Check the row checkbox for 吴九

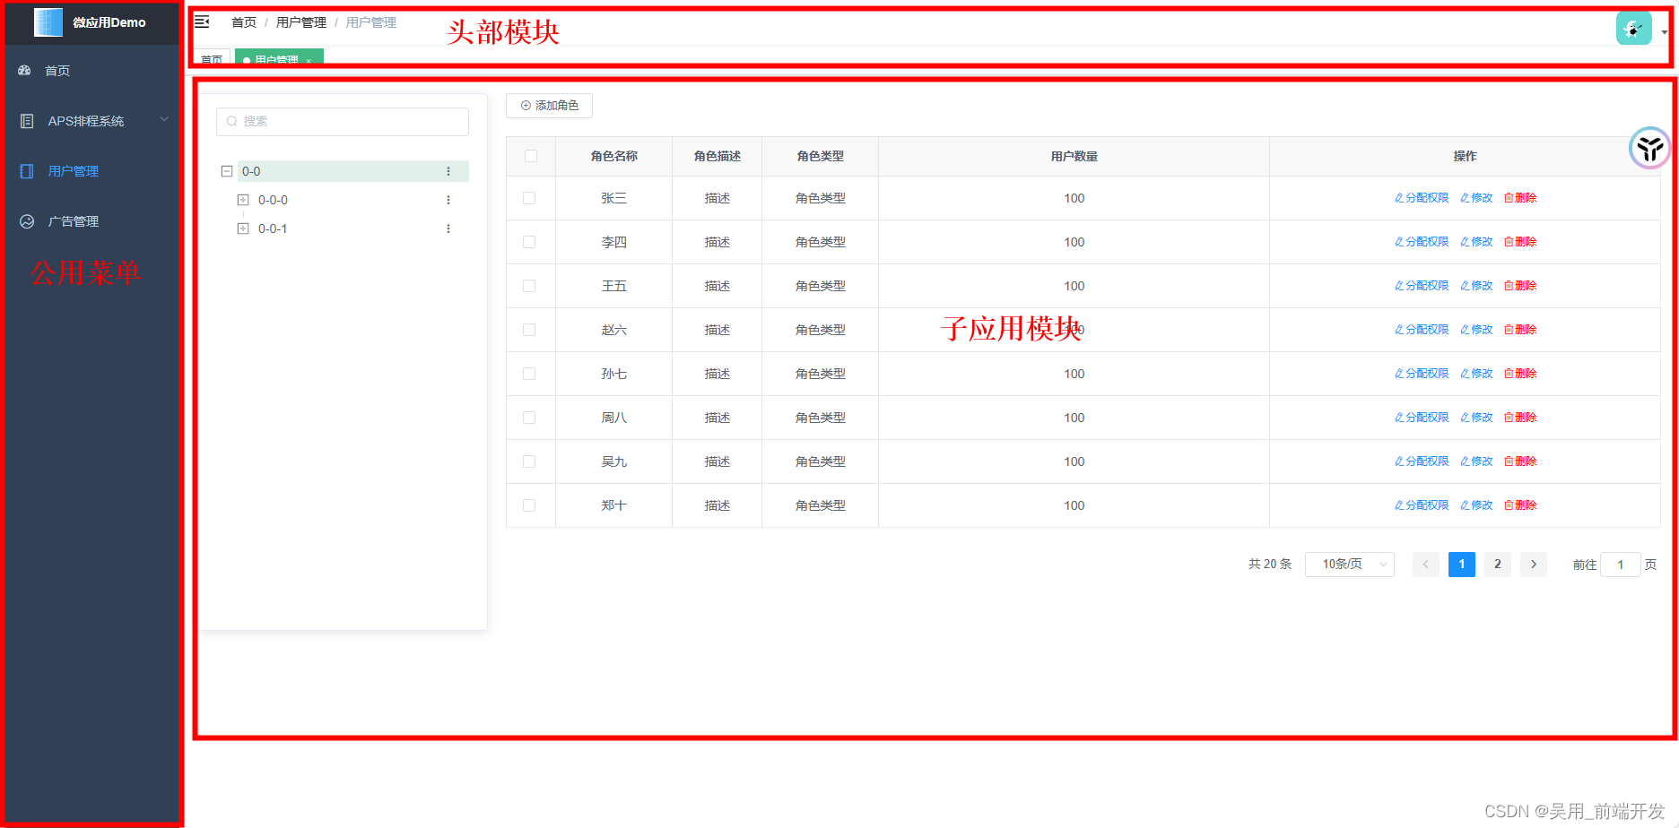pos(529,461)
